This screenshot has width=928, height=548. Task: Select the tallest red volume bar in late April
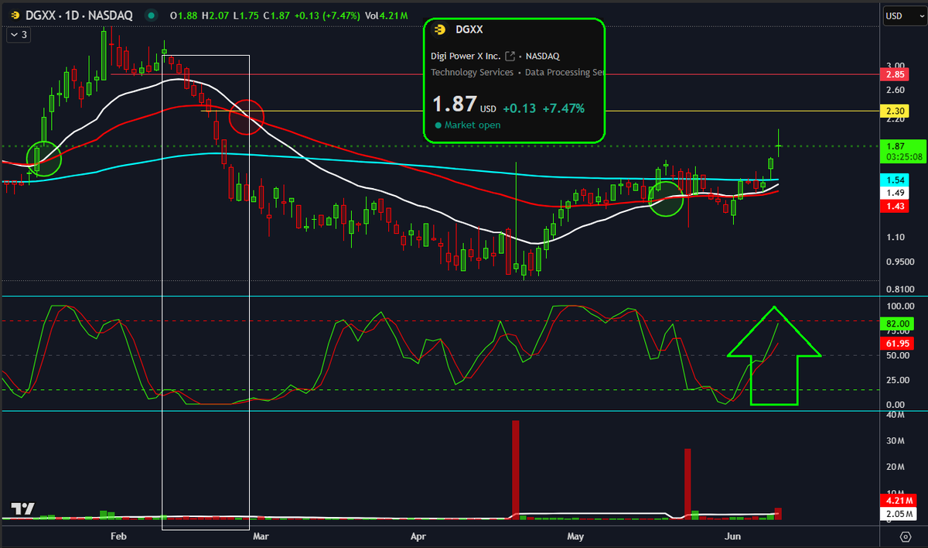click(x=516, y=469)
